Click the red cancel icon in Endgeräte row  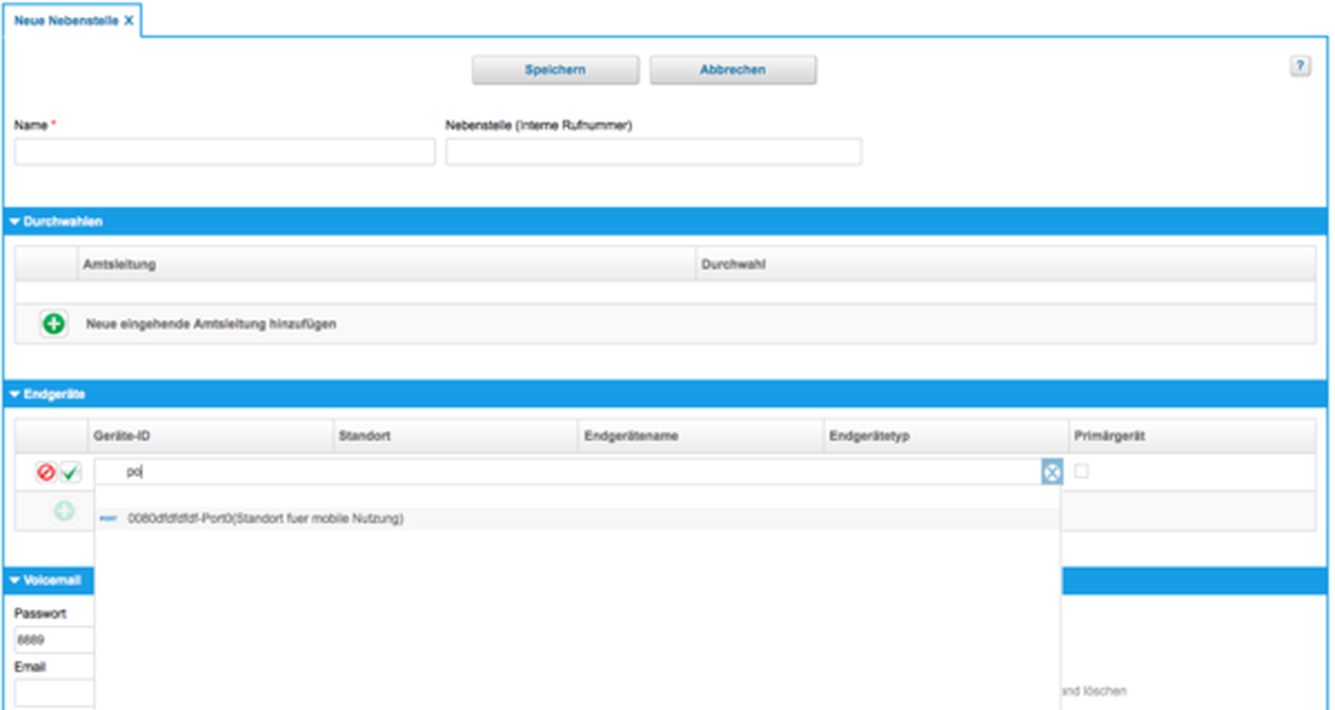tap(46, 472)
